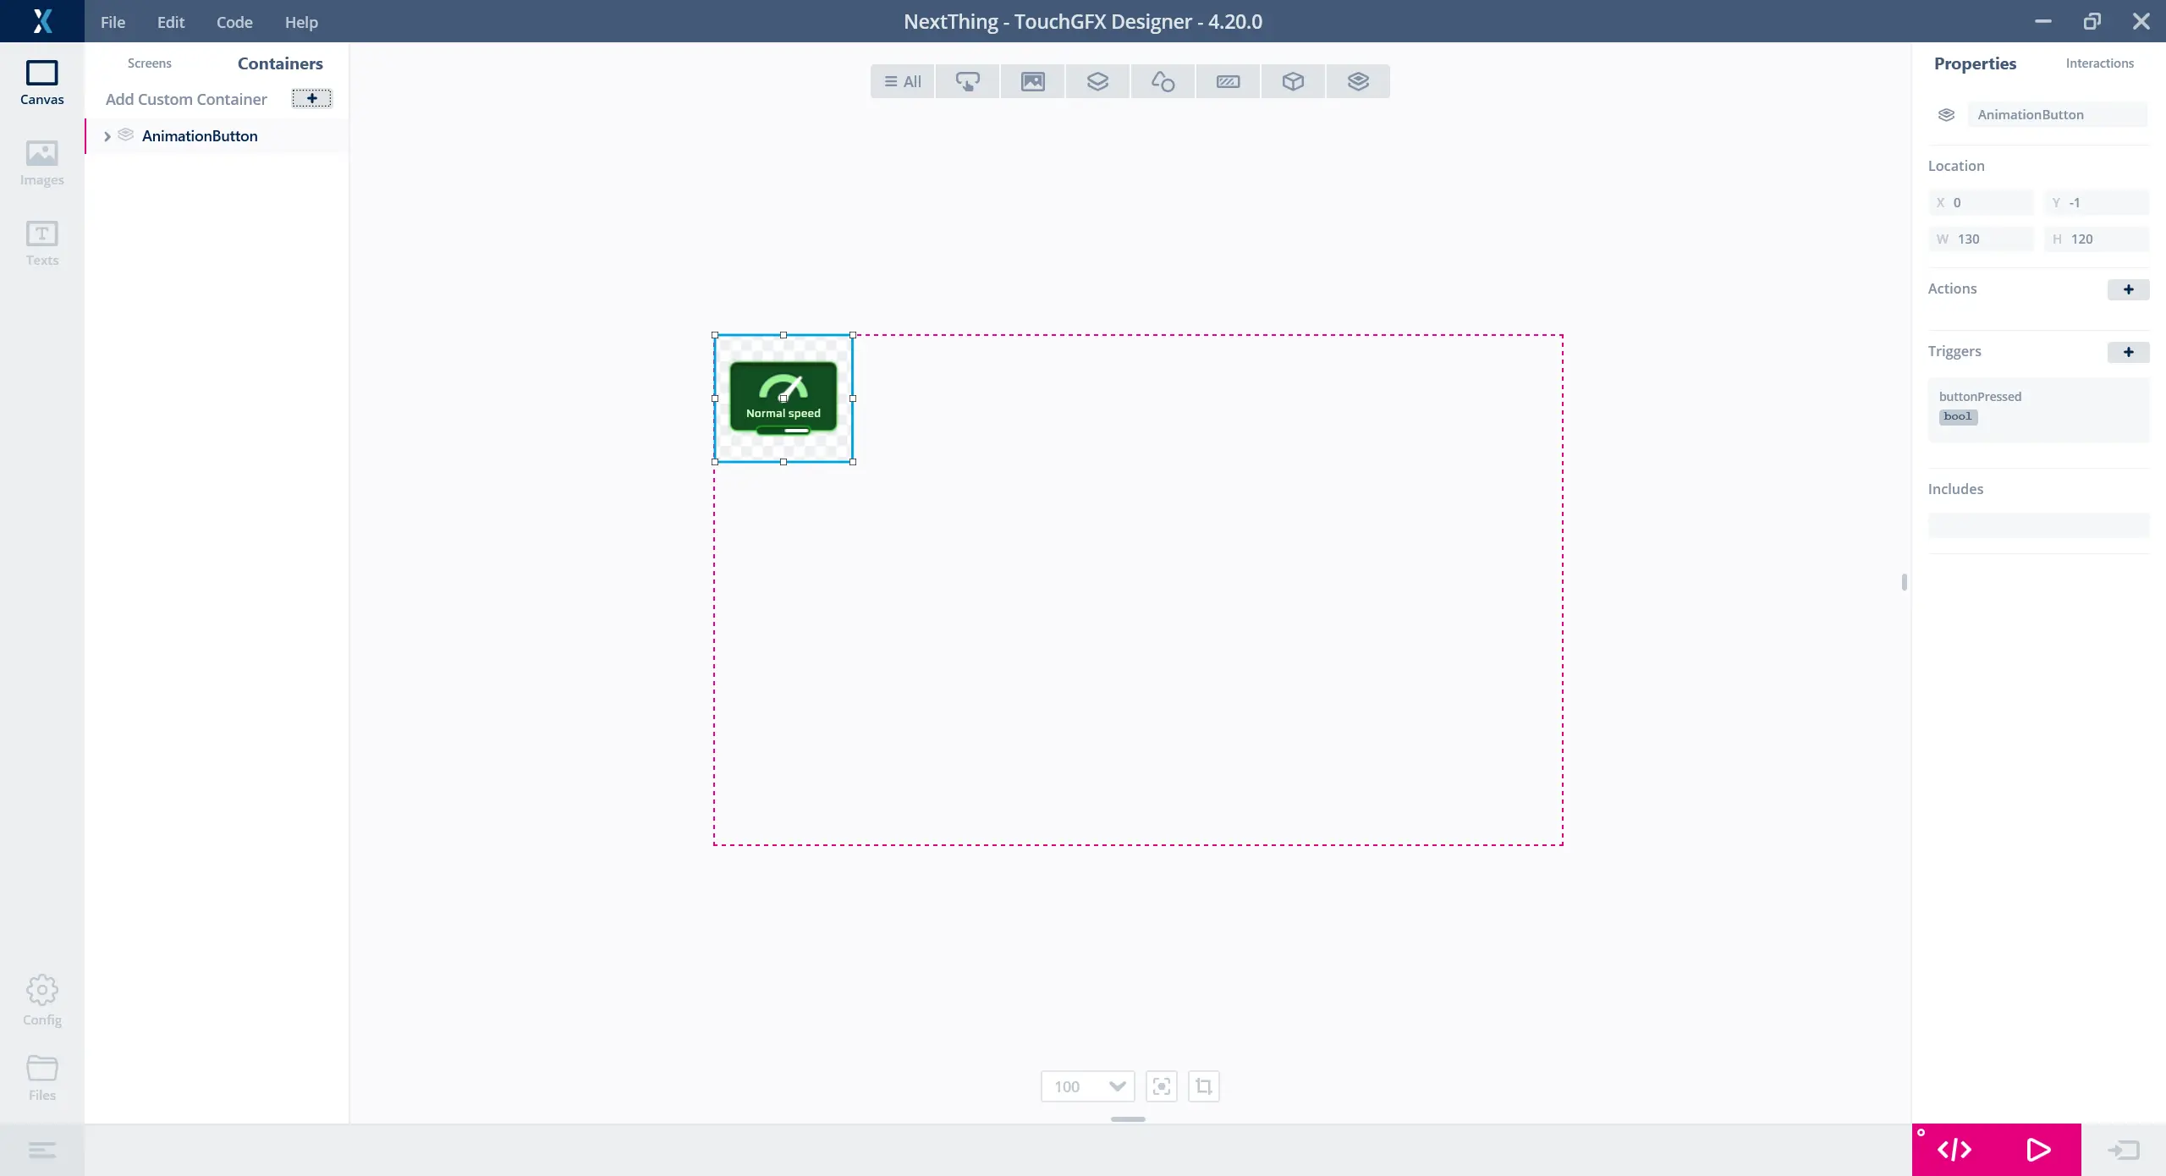2166x1176 pixels.
Task: Run the simulator with play button
Action: 2038,1150
